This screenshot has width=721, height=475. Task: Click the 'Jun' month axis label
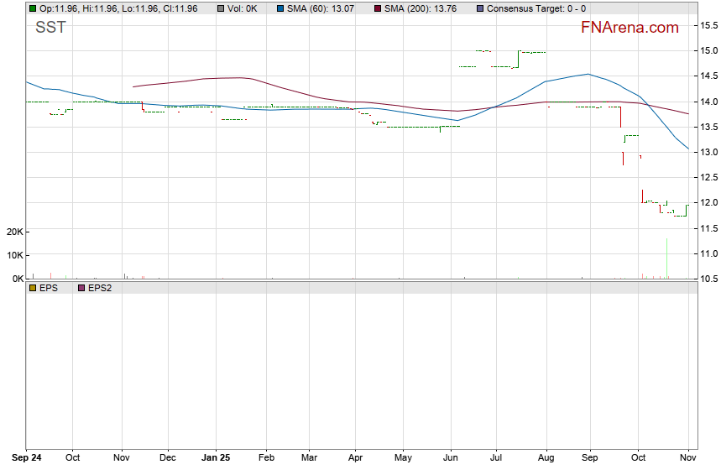(450, 458)
